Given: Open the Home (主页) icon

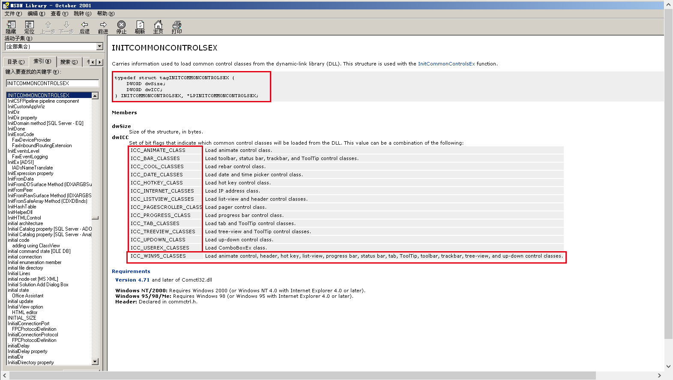Looking at the screenshot, I should (159, 27).
